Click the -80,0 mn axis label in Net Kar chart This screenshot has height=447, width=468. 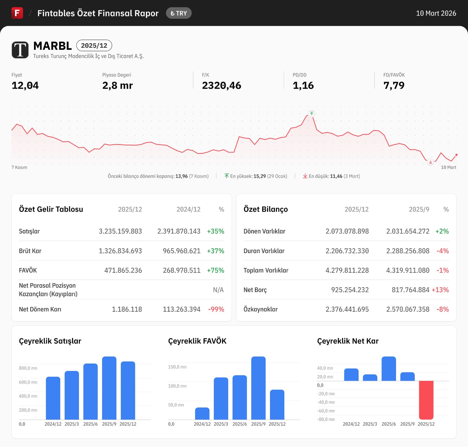[x=326, y=419]
